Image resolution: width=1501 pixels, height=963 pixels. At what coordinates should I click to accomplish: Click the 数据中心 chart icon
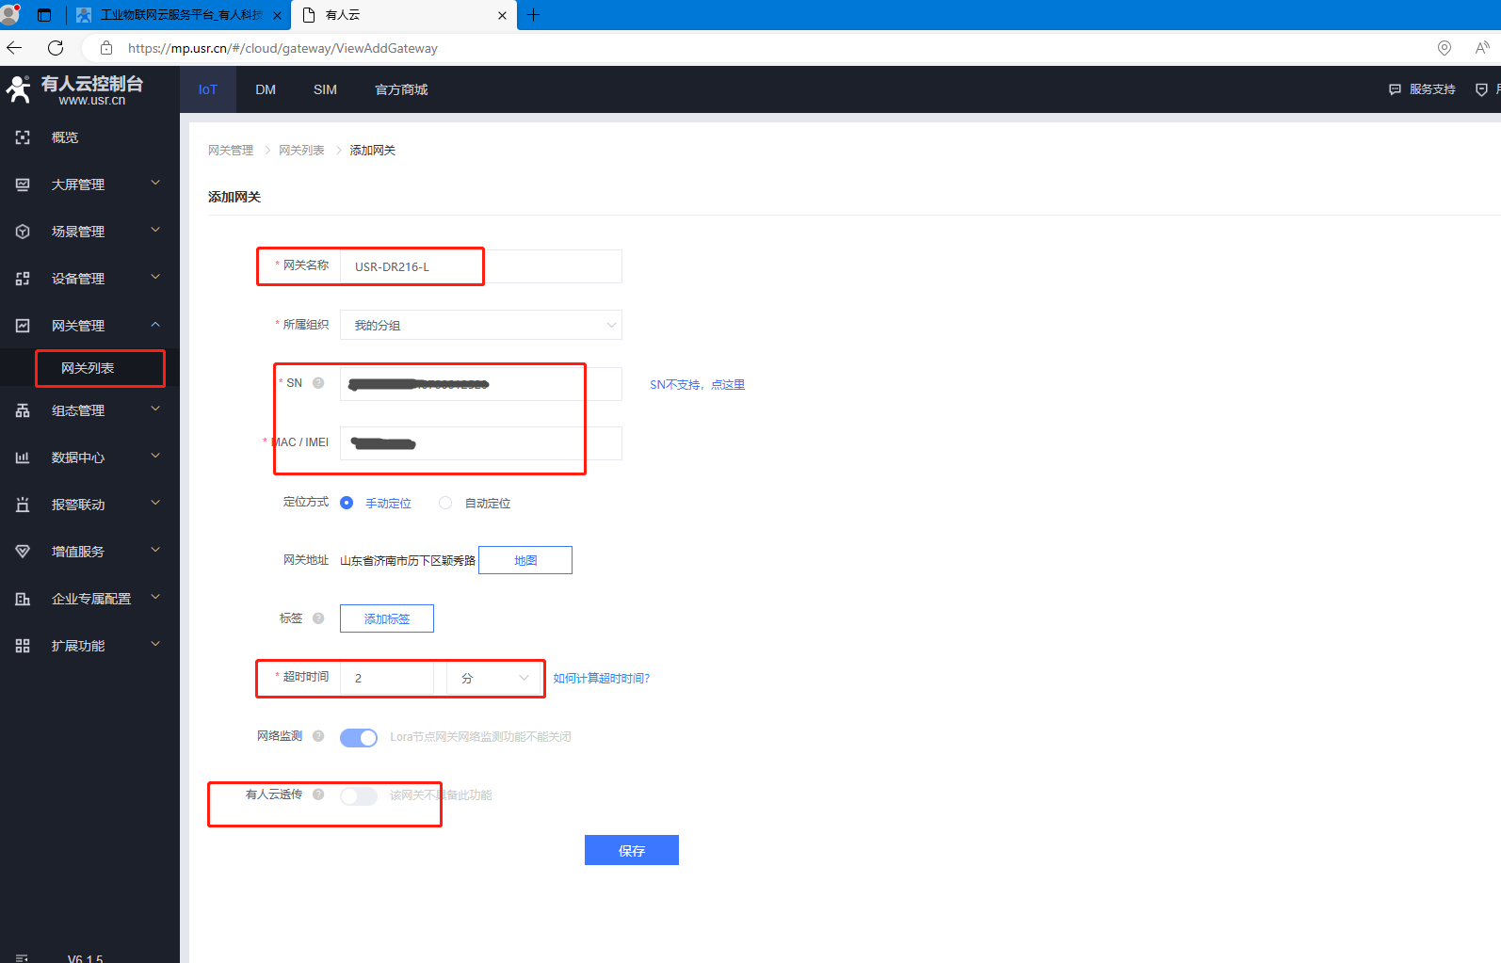tap(23, 457)
